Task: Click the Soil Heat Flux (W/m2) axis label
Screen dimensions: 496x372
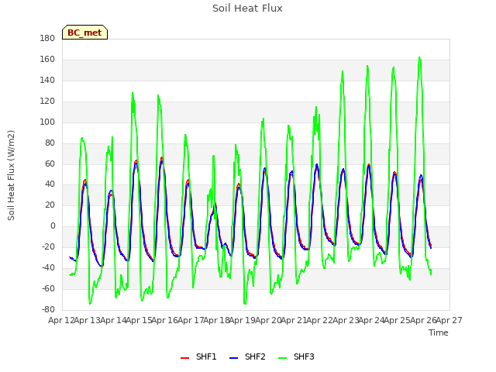Action: pyautogui.click(x=11, y=175)
